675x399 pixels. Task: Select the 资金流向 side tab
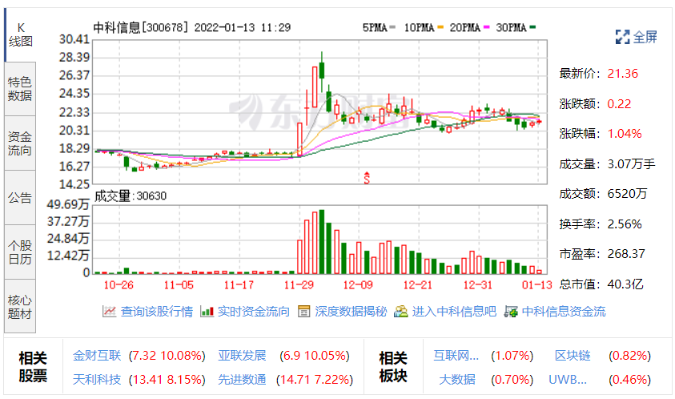pos(19,143)
